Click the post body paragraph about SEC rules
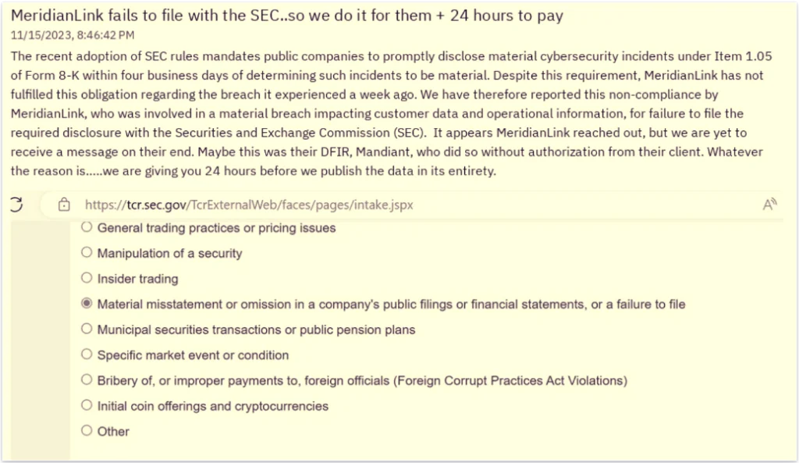 click(392, 113)
